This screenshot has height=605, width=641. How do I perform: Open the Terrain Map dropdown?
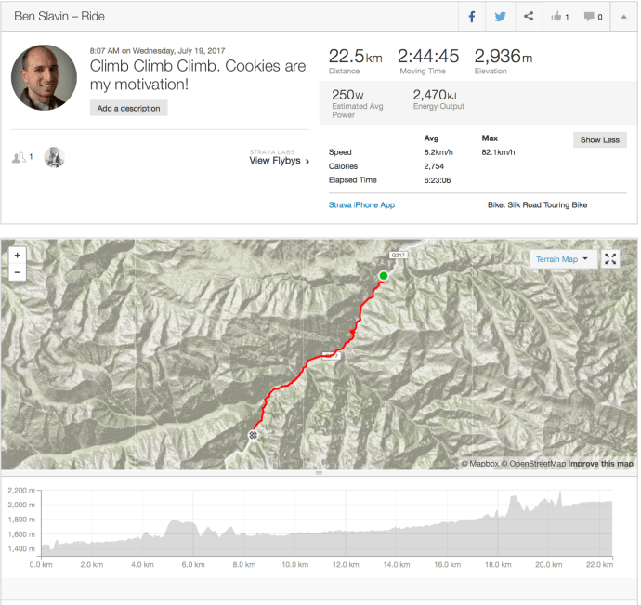[x=565, y=259]
